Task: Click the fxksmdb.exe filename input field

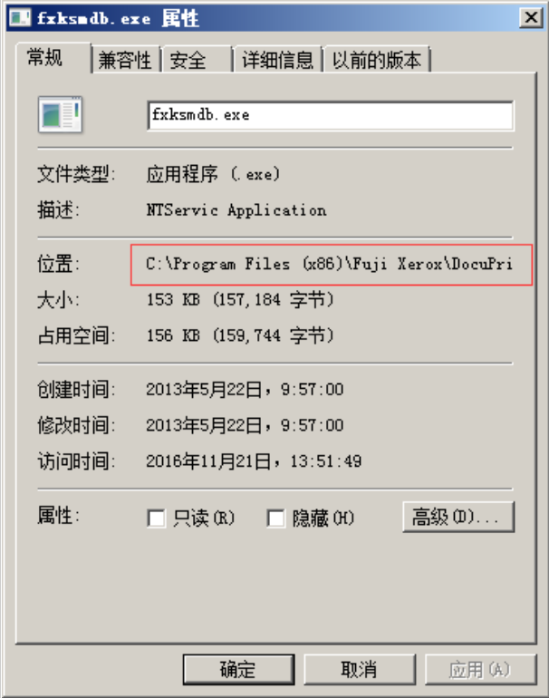Action: tap(331, 116)
